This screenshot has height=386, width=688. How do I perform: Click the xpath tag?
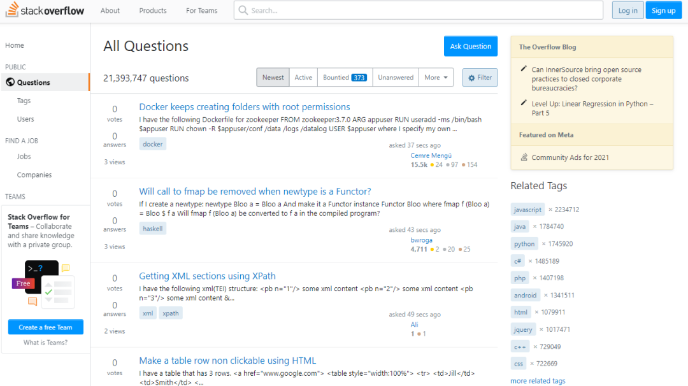pos(171,313)
